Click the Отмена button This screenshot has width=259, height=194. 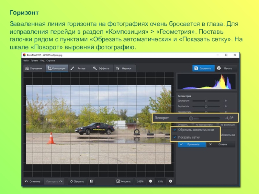pos(221,144)
